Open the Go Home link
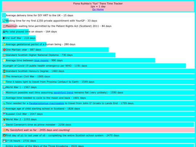The width and height of the screenshot is (196, 147). [x=98, y=9]
